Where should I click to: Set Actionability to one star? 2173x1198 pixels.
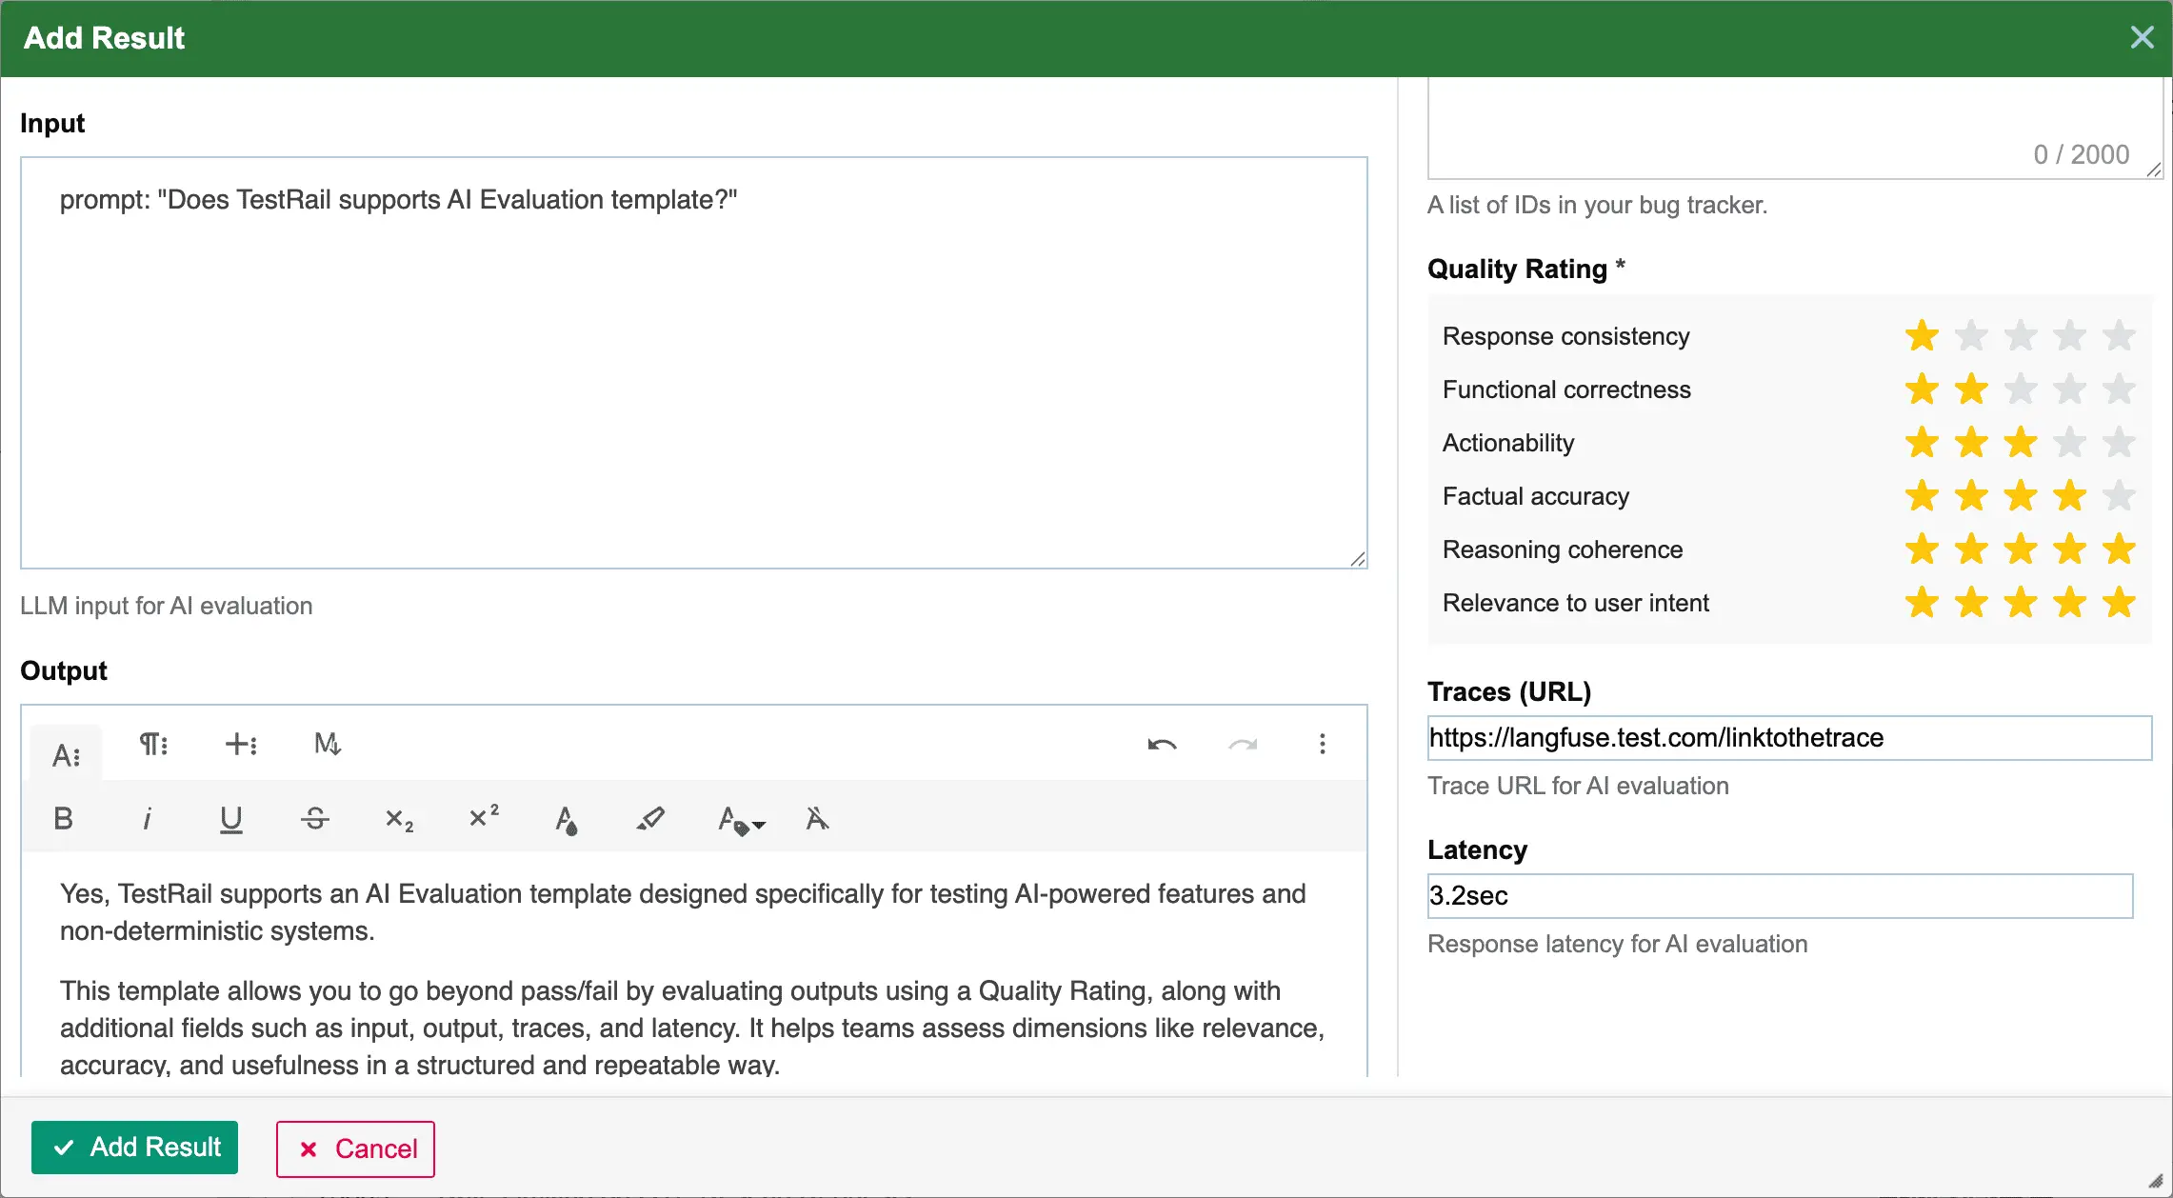1922,442
